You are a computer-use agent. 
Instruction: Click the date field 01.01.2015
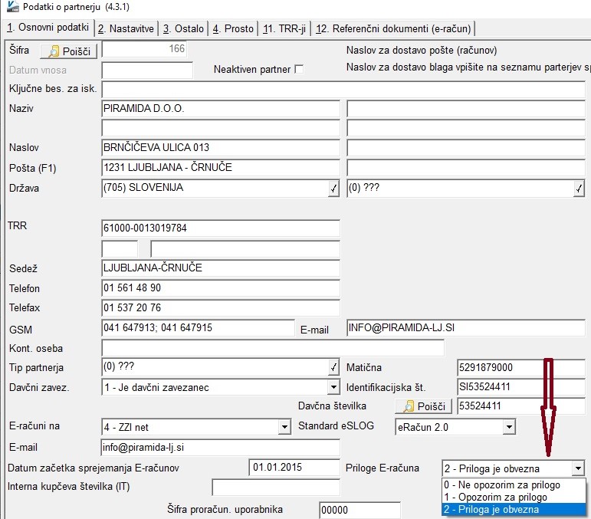294,468
